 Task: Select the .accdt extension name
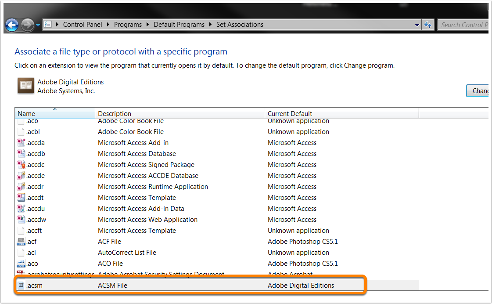[35, 198]
